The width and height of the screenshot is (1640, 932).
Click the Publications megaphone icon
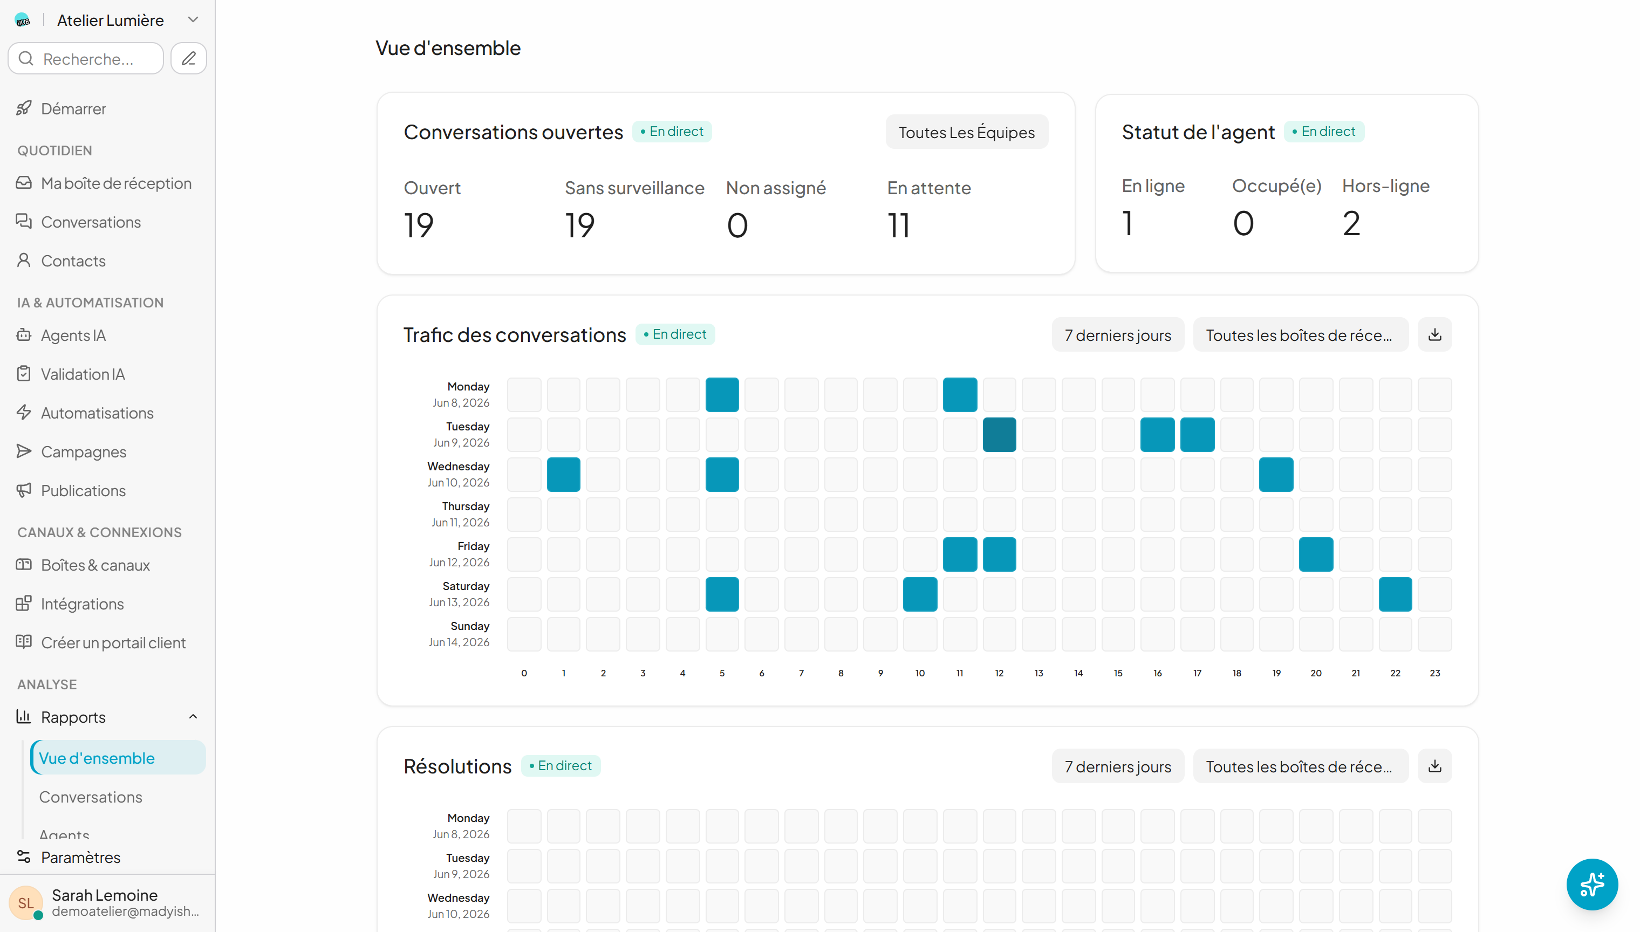[24, 490]
